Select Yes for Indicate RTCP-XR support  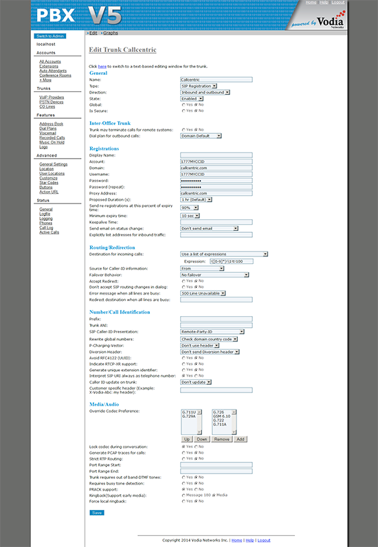tap(184, 364)
